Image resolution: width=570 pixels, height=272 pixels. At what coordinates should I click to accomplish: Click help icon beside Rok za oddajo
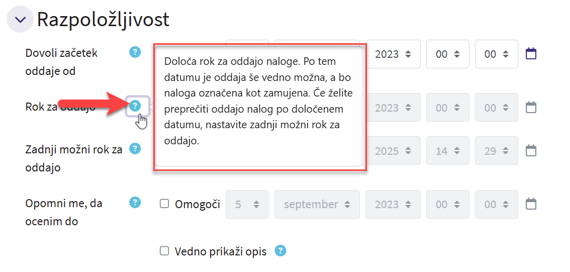[x=135, y=106]
